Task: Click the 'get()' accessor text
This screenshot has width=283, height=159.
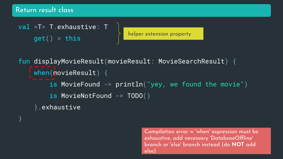Action: (43, 39)
